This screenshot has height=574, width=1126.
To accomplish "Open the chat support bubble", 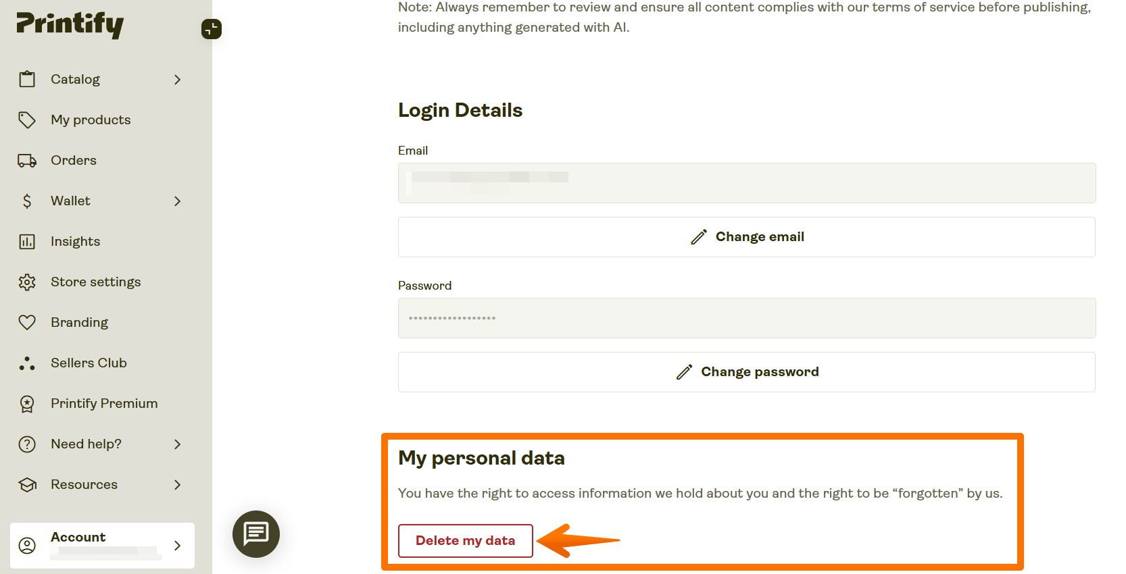I will click(255, 534).
